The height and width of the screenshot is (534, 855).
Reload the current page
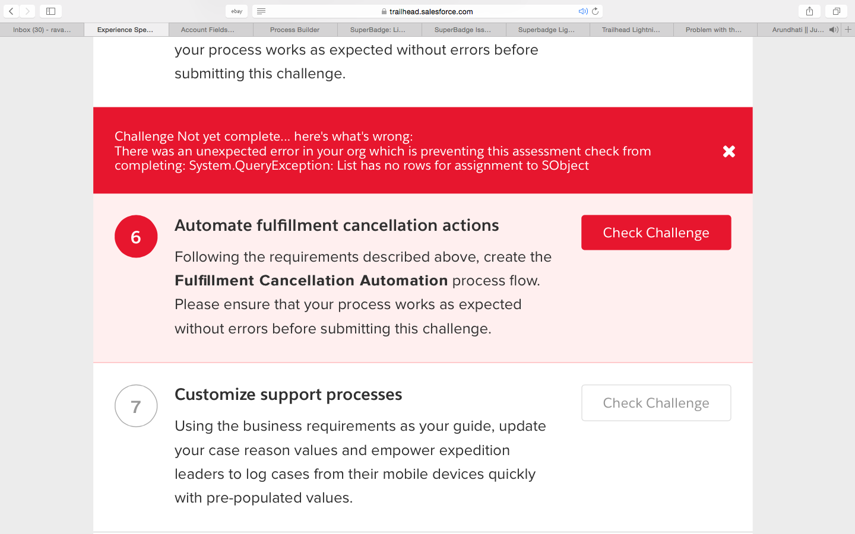pos(596,11)
